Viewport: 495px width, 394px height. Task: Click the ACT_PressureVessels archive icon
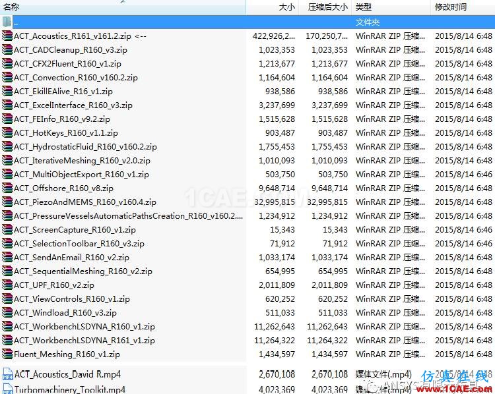point(7,216)
